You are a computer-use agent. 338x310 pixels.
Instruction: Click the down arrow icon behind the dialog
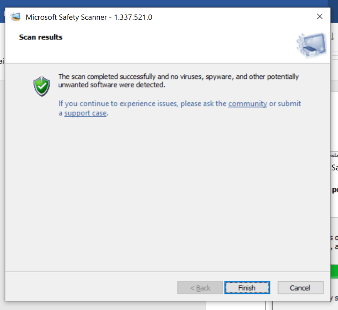click(333, 37)
